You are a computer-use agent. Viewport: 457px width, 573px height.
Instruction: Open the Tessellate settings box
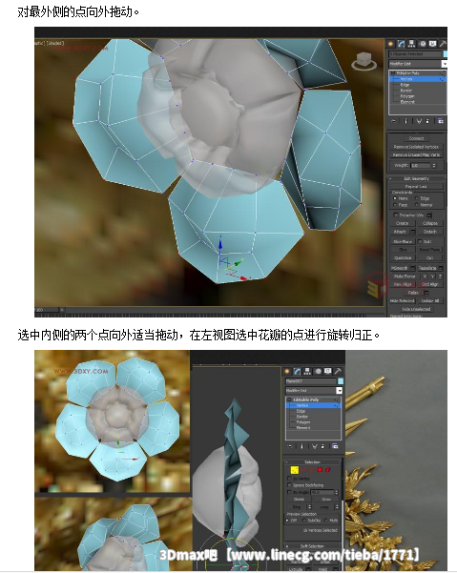tap(441, 268)
